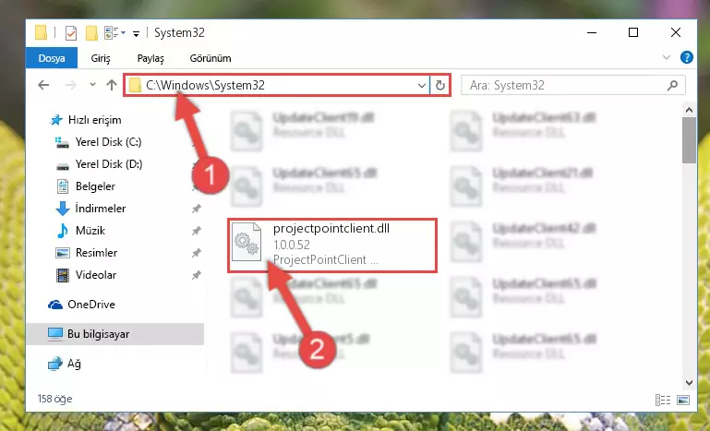Image resolution: width=710 pixels, height=431 pixels.
Task: Click the search magnifier icon
Action: [x=672, y=85]
